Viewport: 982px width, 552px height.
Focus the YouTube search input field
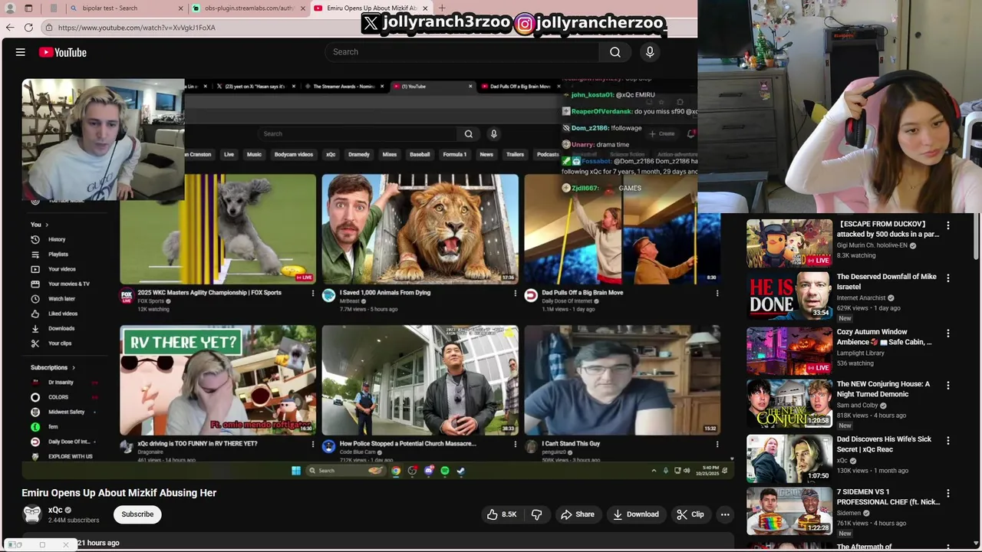tap(463, 52)
